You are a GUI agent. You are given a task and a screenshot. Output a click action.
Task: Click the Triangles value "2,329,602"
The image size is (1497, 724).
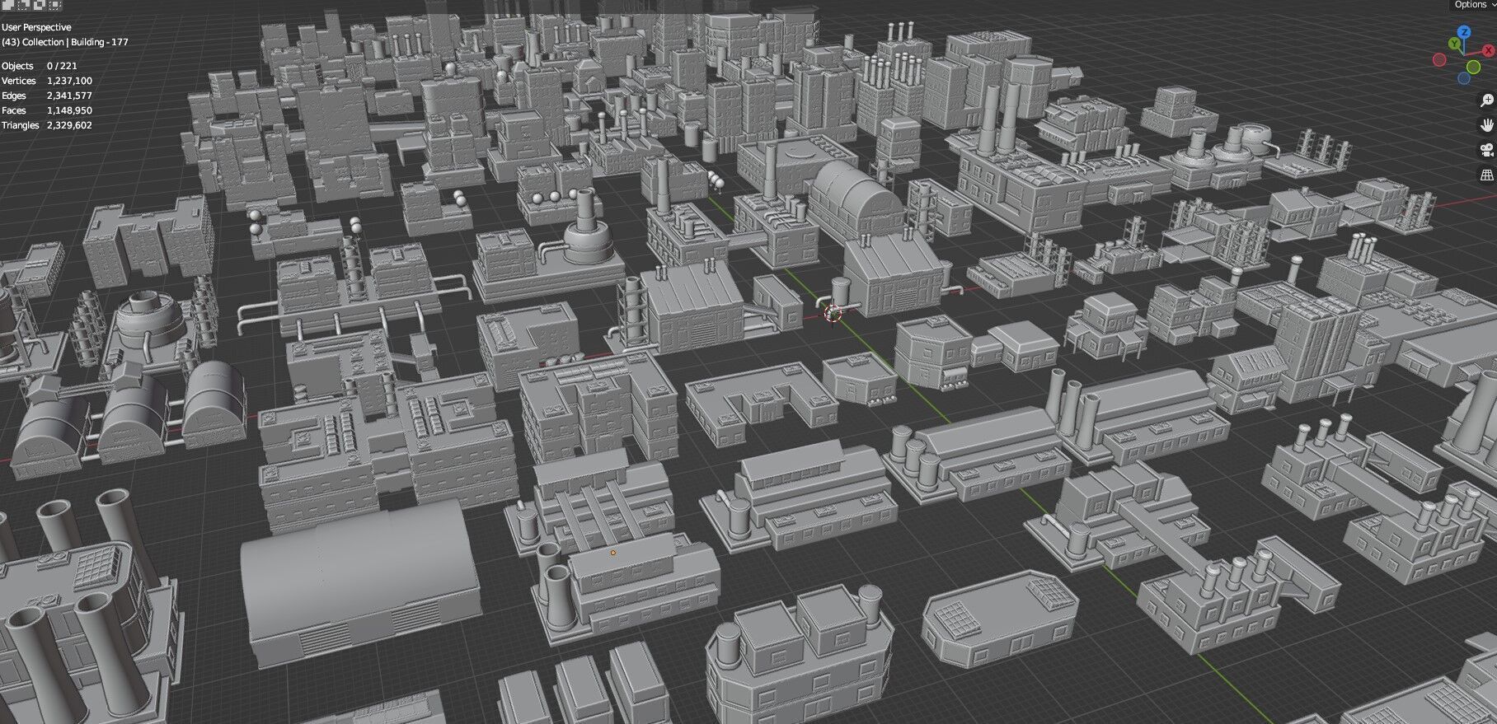click(69, 125)
